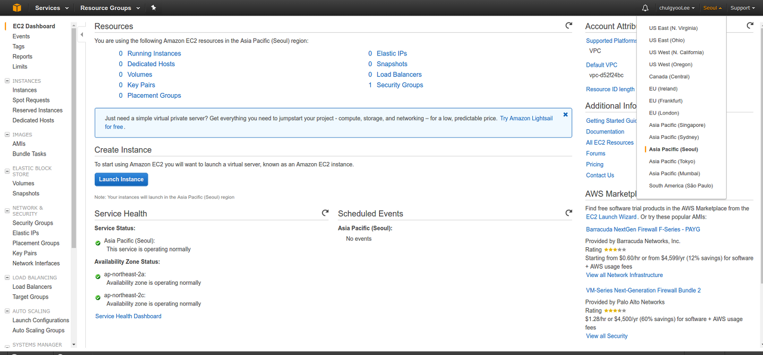Refresh the Account Attributes section

[x=750, y=26]
